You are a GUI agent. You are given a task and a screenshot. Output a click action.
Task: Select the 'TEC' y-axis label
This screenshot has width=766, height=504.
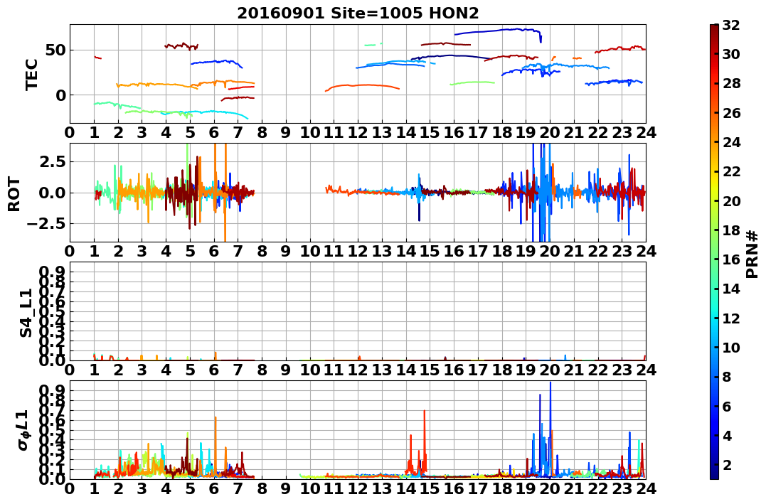click(32, 74)
